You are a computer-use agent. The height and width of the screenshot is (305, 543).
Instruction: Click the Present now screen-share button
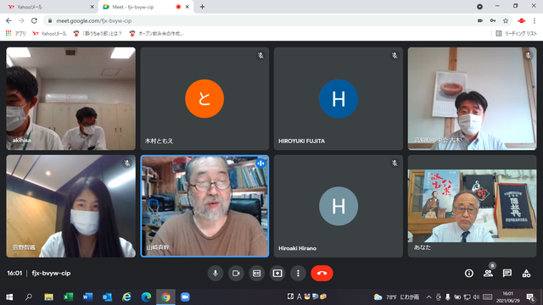coord(277,273)
